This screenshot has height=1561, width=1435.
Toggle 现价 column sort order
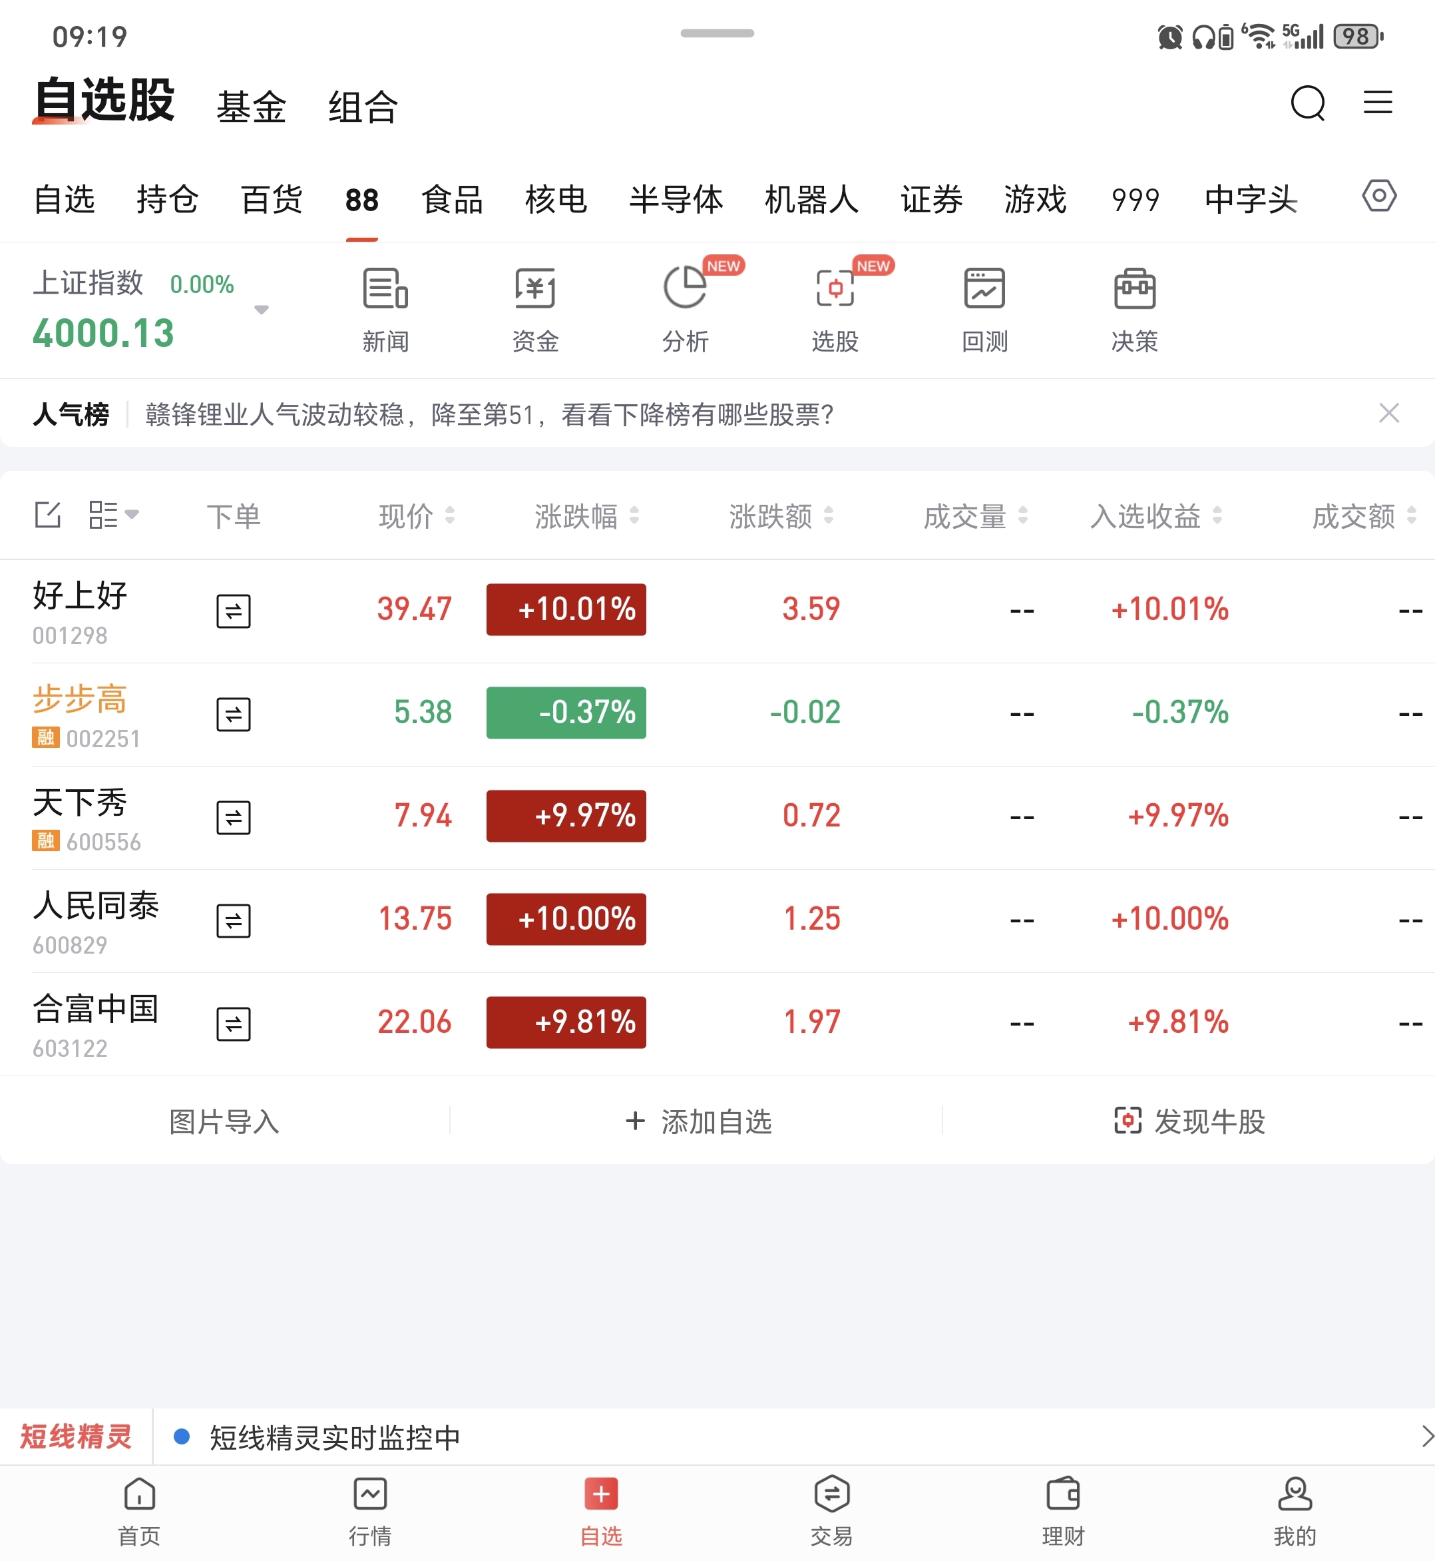[x=416, y=515]
